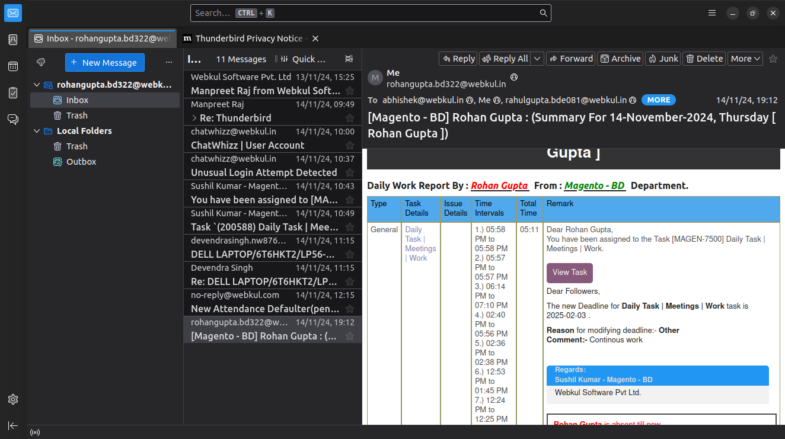Open folder pane options menu
The width and height of the screenshot is (785, 439).
coord(169,62)
